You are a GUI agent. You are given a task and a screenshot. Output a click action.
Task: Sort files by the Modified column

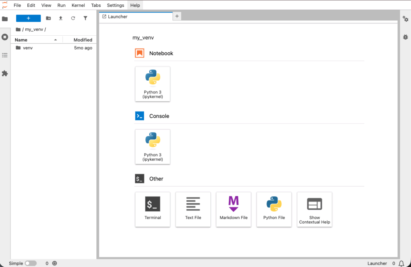[83, 40]
